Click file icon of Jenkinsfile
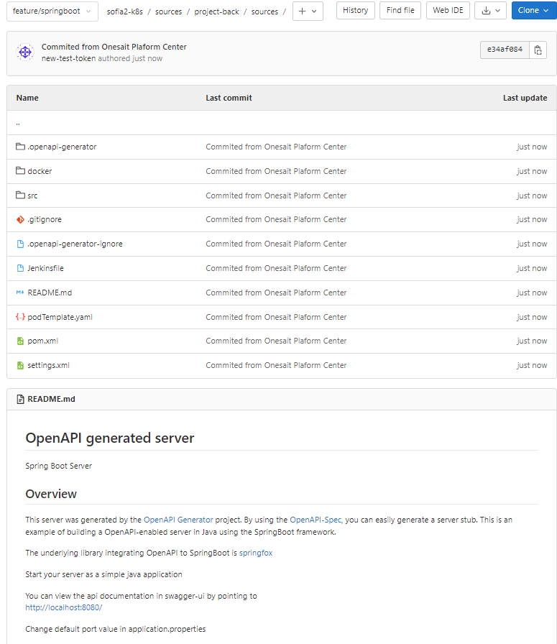This screenshot has width=557, height=644. tap(20, 268)
